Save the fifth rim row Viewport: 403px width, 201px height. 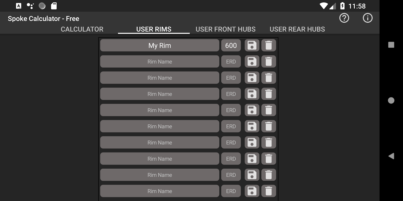coord(252,110)
